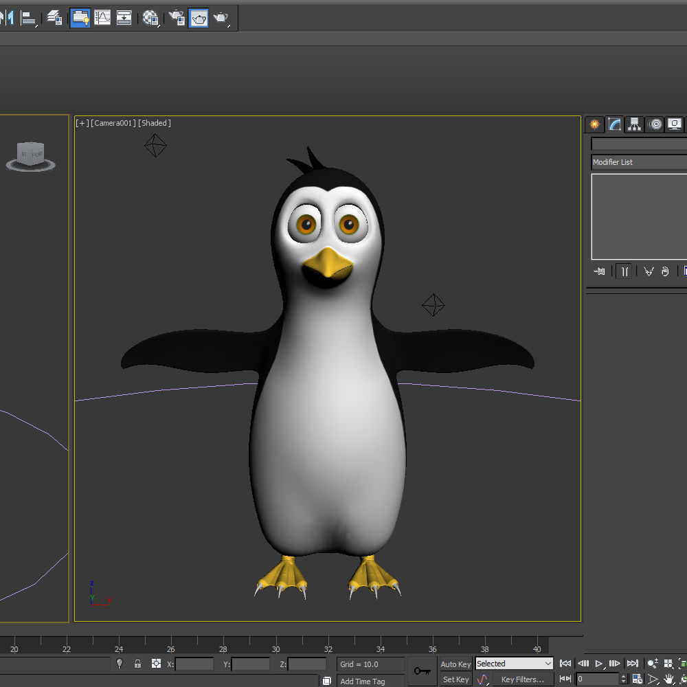Go to Start frame
This screenshot has height=687, width=687.
[565, 664]
